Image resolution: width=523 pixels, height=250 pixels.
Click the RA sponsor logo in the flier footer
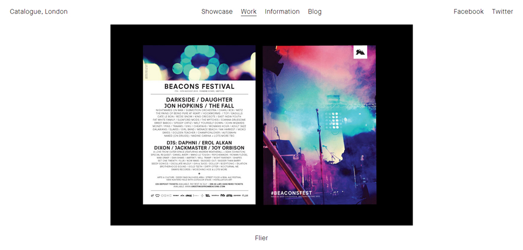[222, 195]
